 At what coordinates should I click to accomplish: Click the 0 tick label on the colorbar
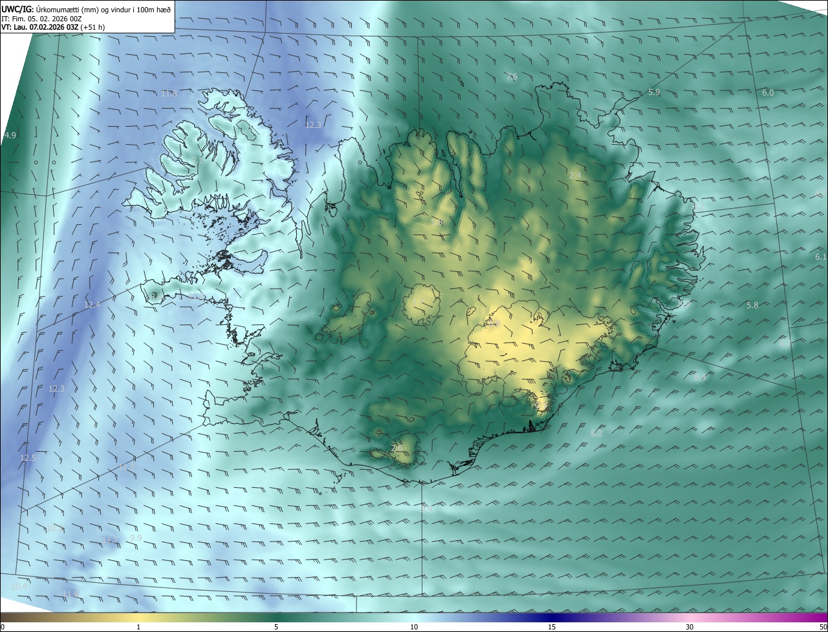pyautogui.click(x=3, y=627)
